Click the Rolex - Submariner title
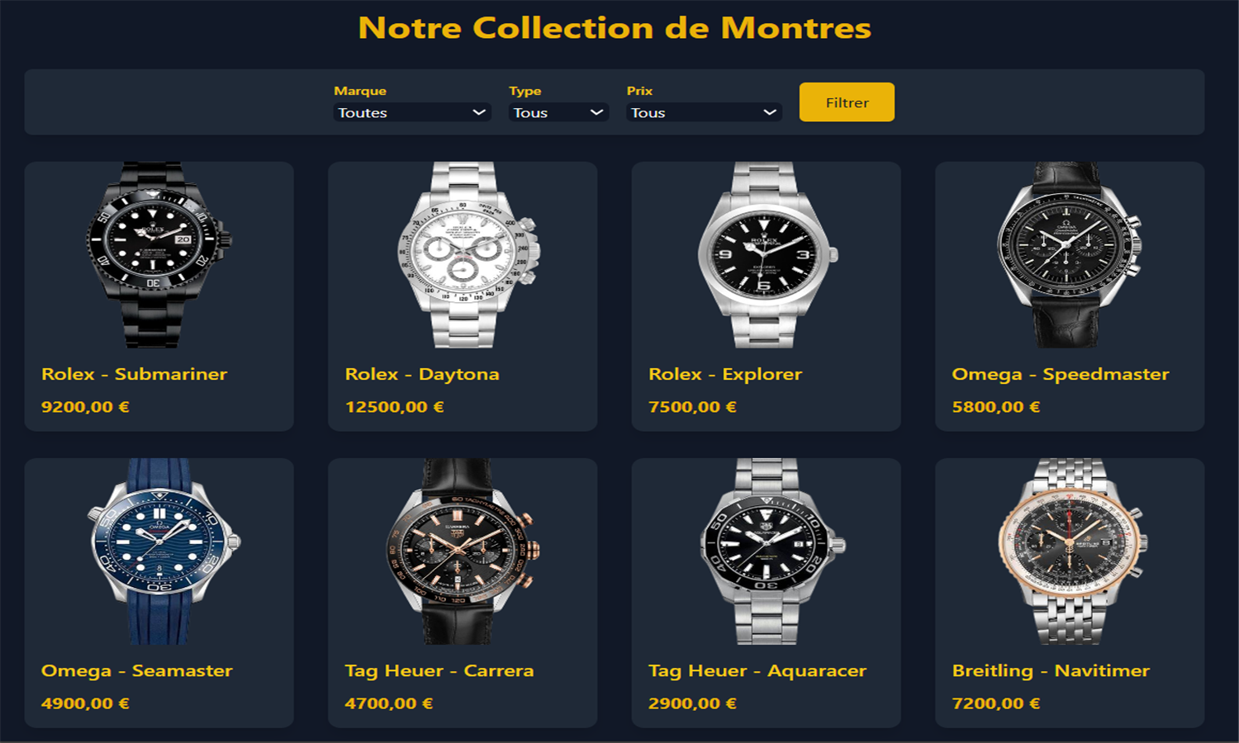This screenshot has width=1239, height=743. 134,374
